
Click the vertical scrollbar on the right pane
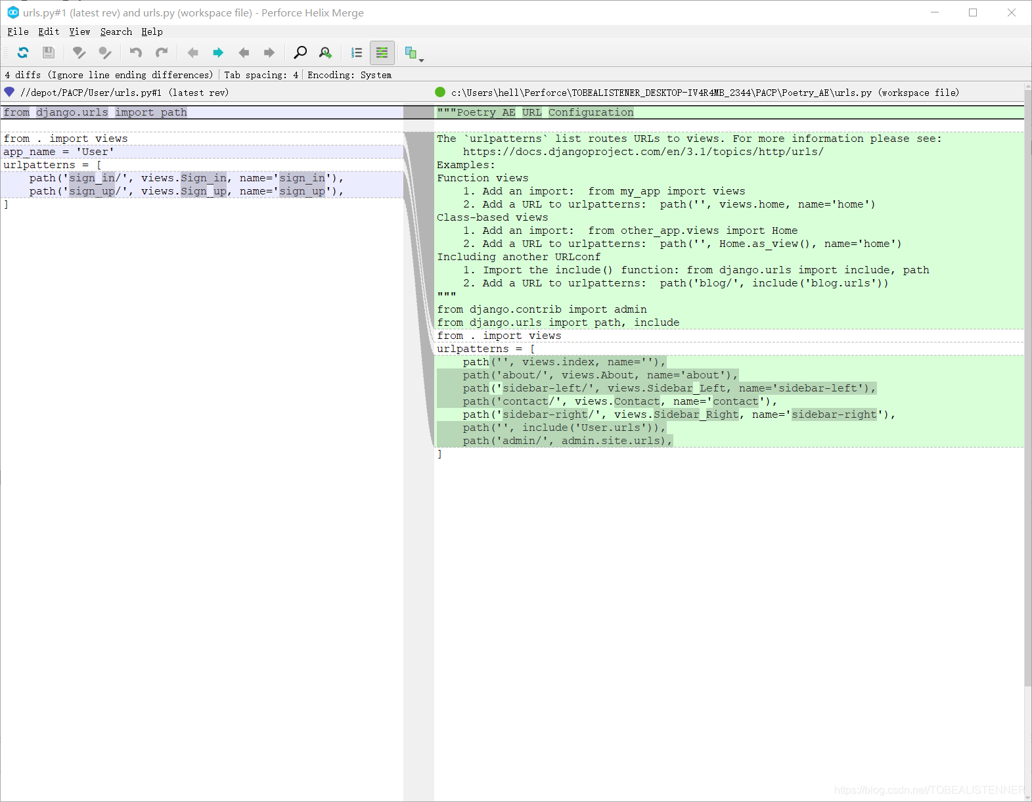(x=1028, y=388)
